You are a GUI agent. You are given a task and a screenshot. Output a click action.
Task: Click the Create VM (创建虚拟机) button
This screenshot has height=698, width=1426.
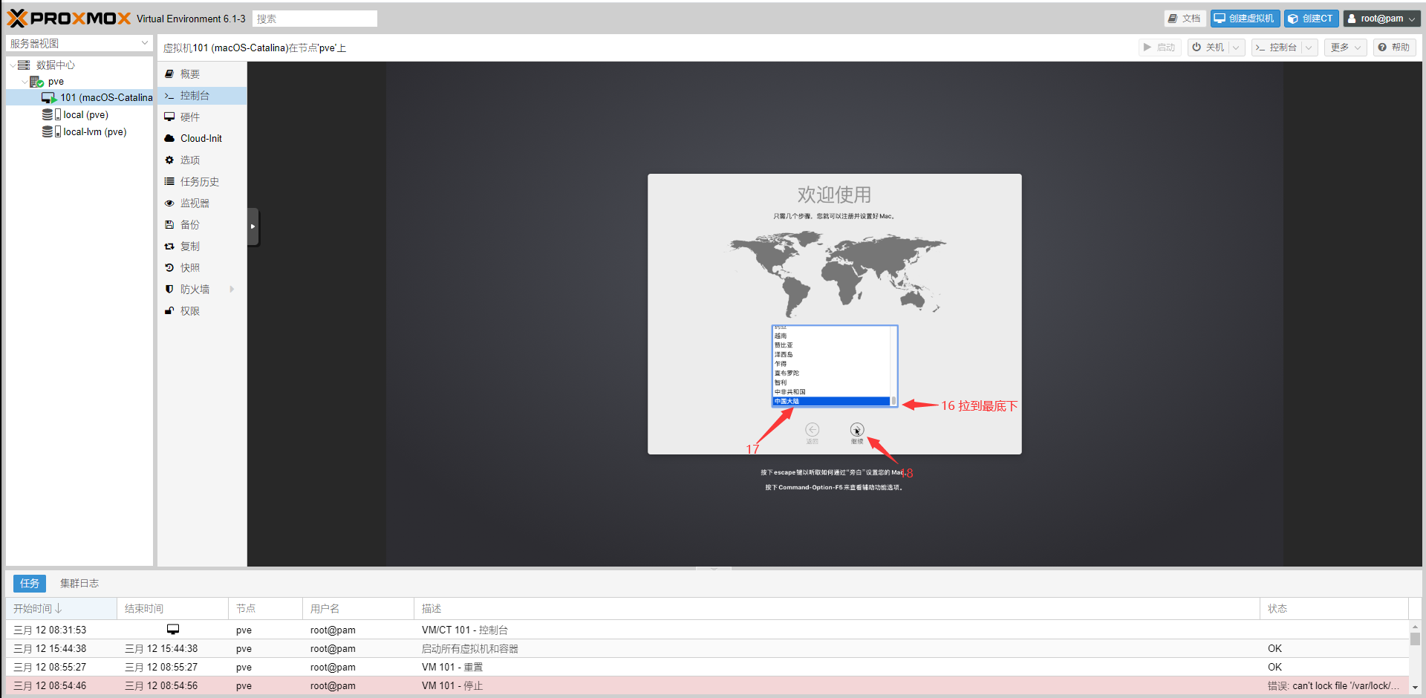pos(1245,19)
